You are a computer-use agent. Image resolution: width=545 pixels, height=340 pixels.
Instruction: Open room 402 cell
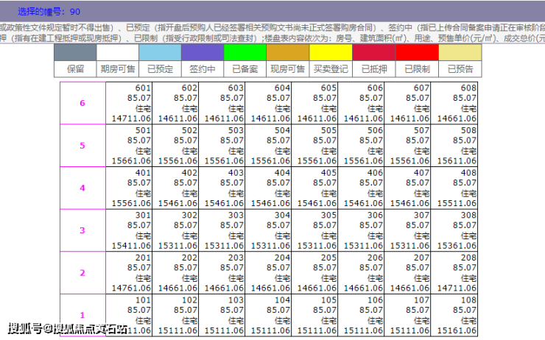175,188
